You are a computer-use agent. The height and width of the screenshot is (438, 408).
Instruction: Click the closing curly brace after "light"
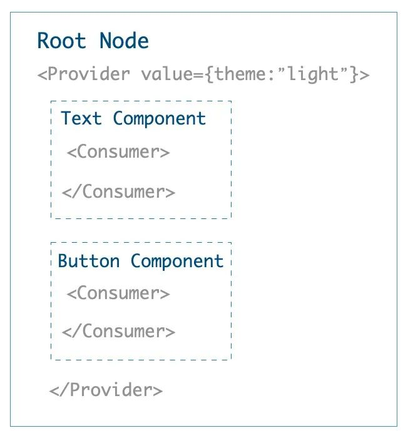click(355, 74)
